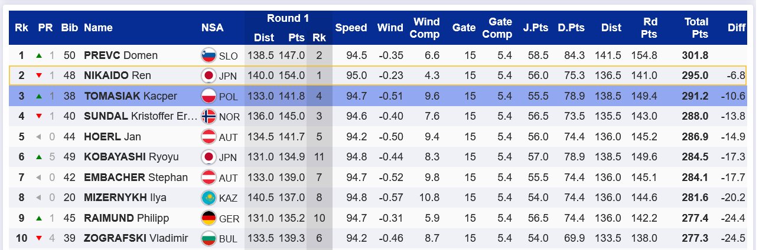759x250 pixels.
Task: Click Germany flag icon beside Raimund
Action: [208, 218]
